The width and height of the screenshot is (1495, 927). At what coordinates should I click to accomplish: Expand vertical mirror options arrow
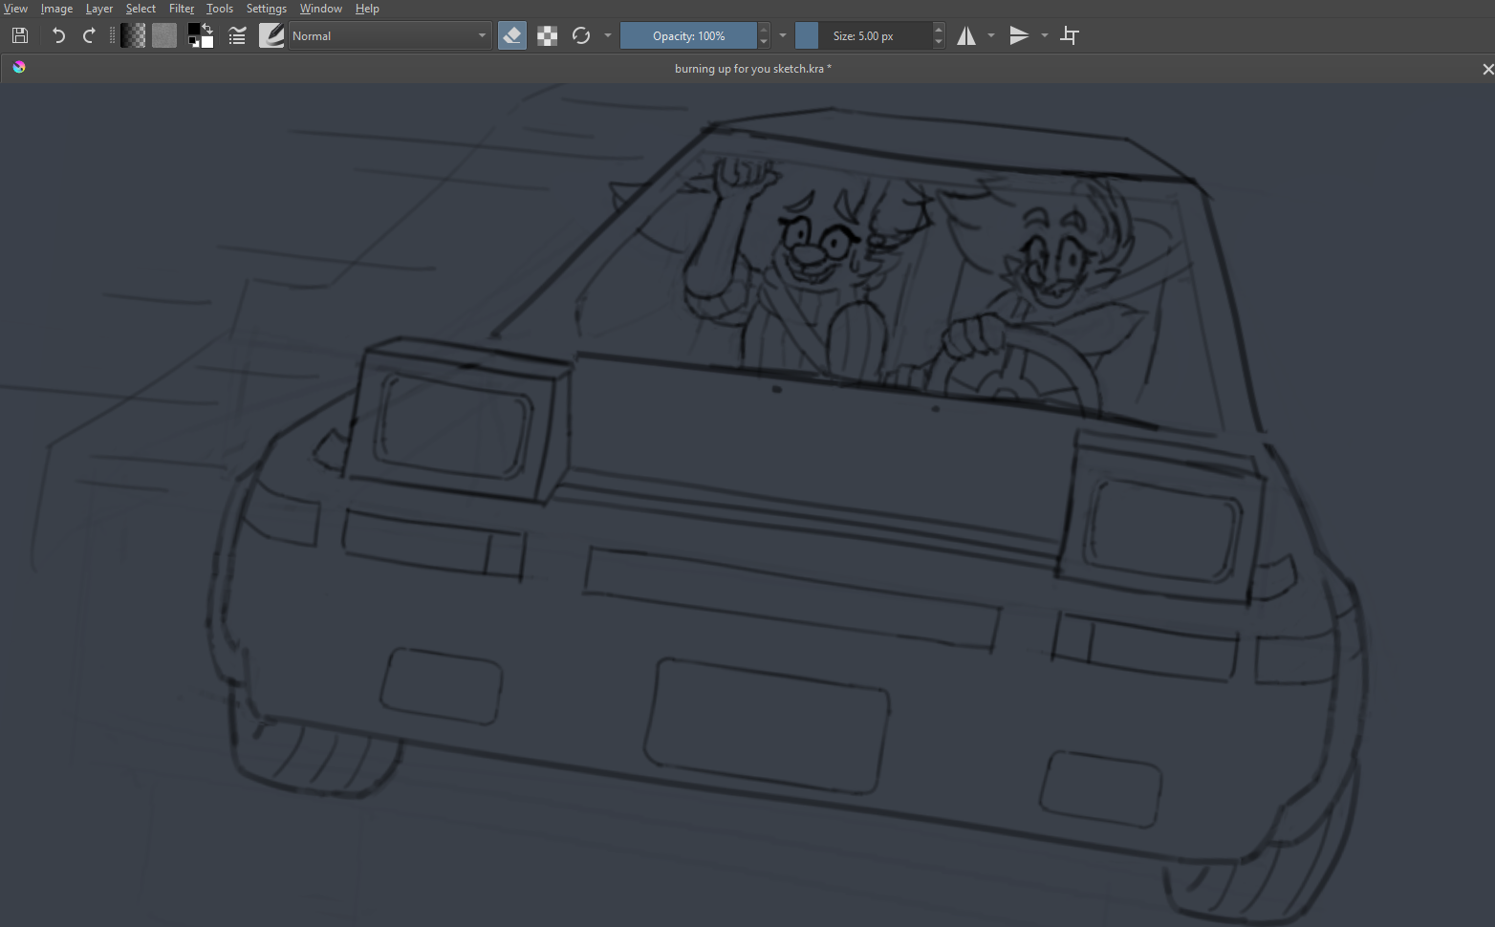point(1045,36)
